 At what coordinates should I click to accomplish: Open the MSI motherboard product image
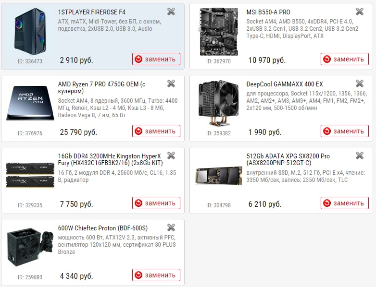(x=219, y=32)
